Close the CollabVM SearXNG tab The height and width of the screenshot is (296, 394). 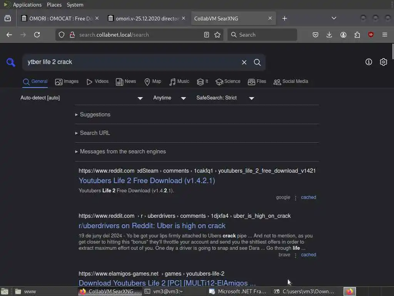[x=270, y=18]
